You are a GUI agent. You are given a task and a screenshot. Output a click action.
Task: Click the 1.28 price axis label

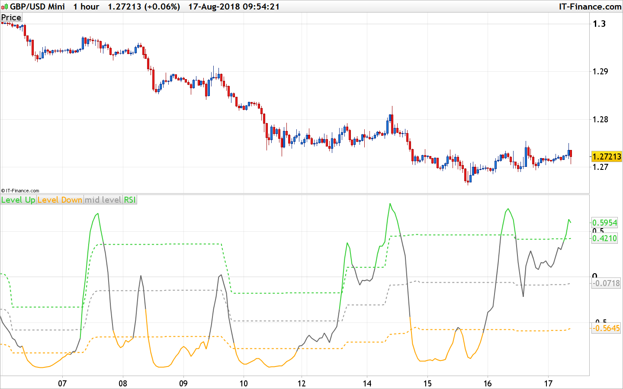click(600, 119)
